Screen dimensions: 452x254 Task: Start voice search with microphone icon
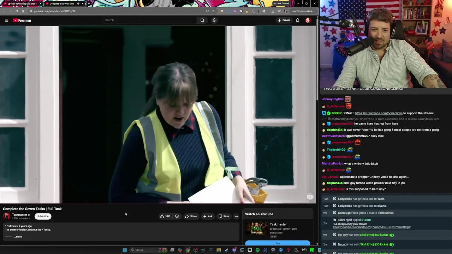(x=214, y=20)
